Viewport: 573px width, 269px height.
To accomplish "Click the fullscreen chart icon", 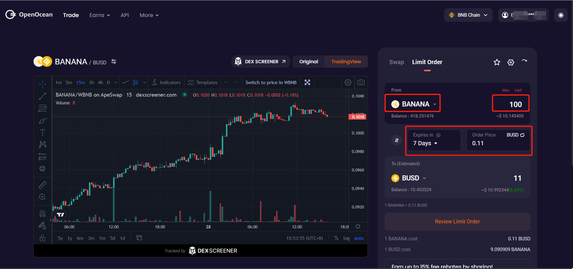I will pos(307,82).
